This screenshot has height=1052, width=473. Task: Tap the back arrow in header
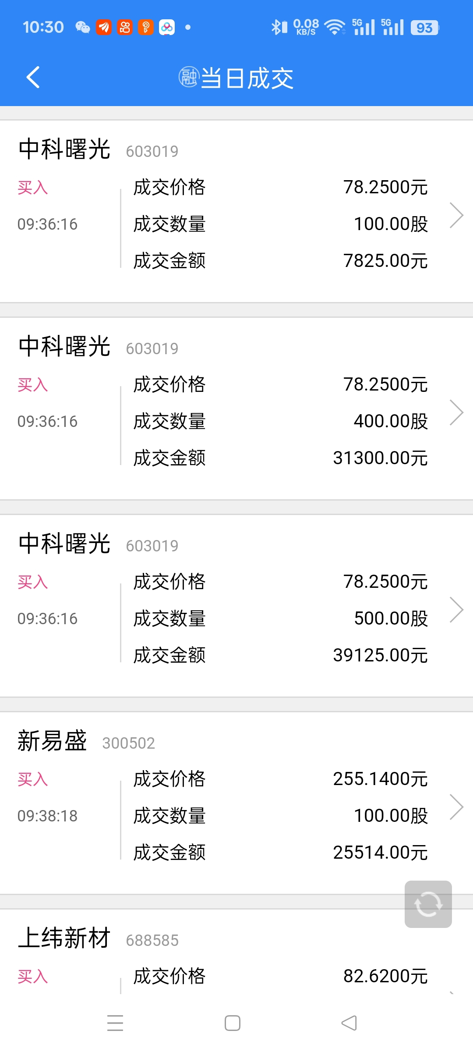[x=33, y=78]
